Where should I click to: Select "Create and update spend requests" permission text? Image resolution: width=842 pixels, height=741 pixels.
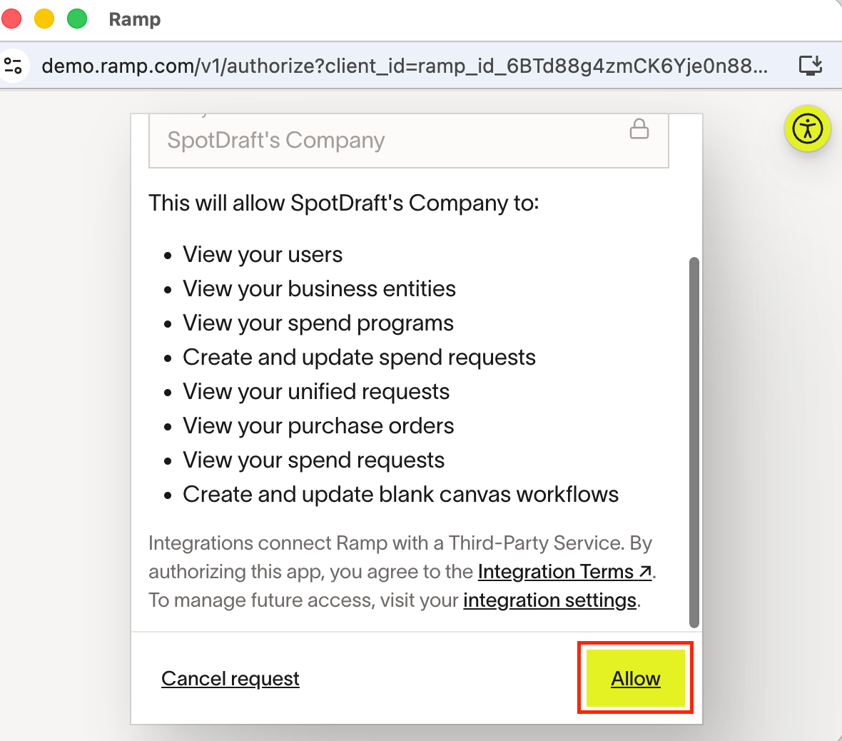tap(359, 358)
